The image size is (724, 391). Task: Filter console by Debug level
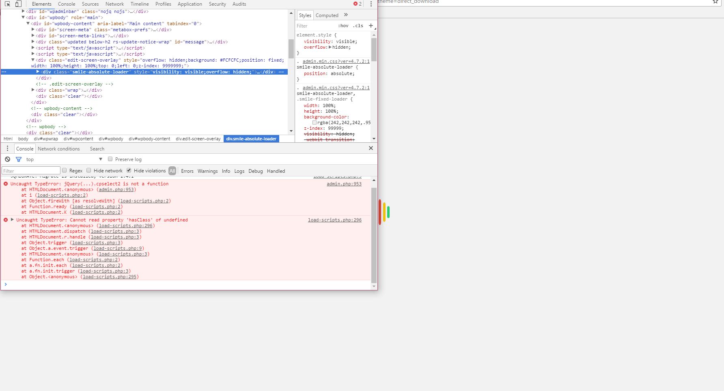pyautogui.click(x=256, y=171)
